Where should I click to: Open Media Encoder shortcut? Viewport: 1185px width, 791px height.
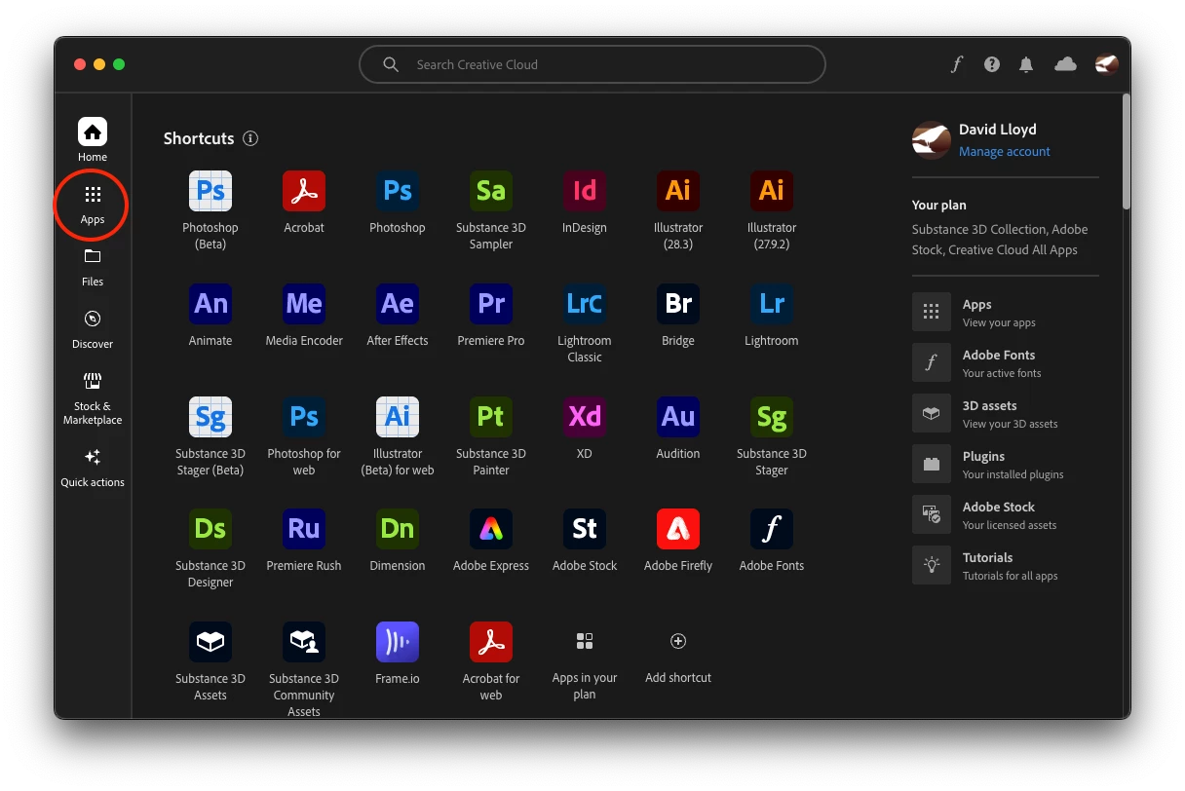pos(304,304)
